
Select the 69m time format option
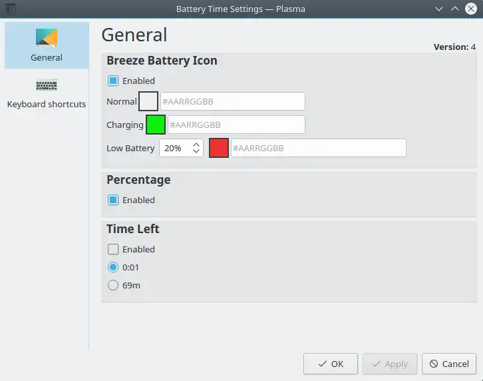pos(113,285)
